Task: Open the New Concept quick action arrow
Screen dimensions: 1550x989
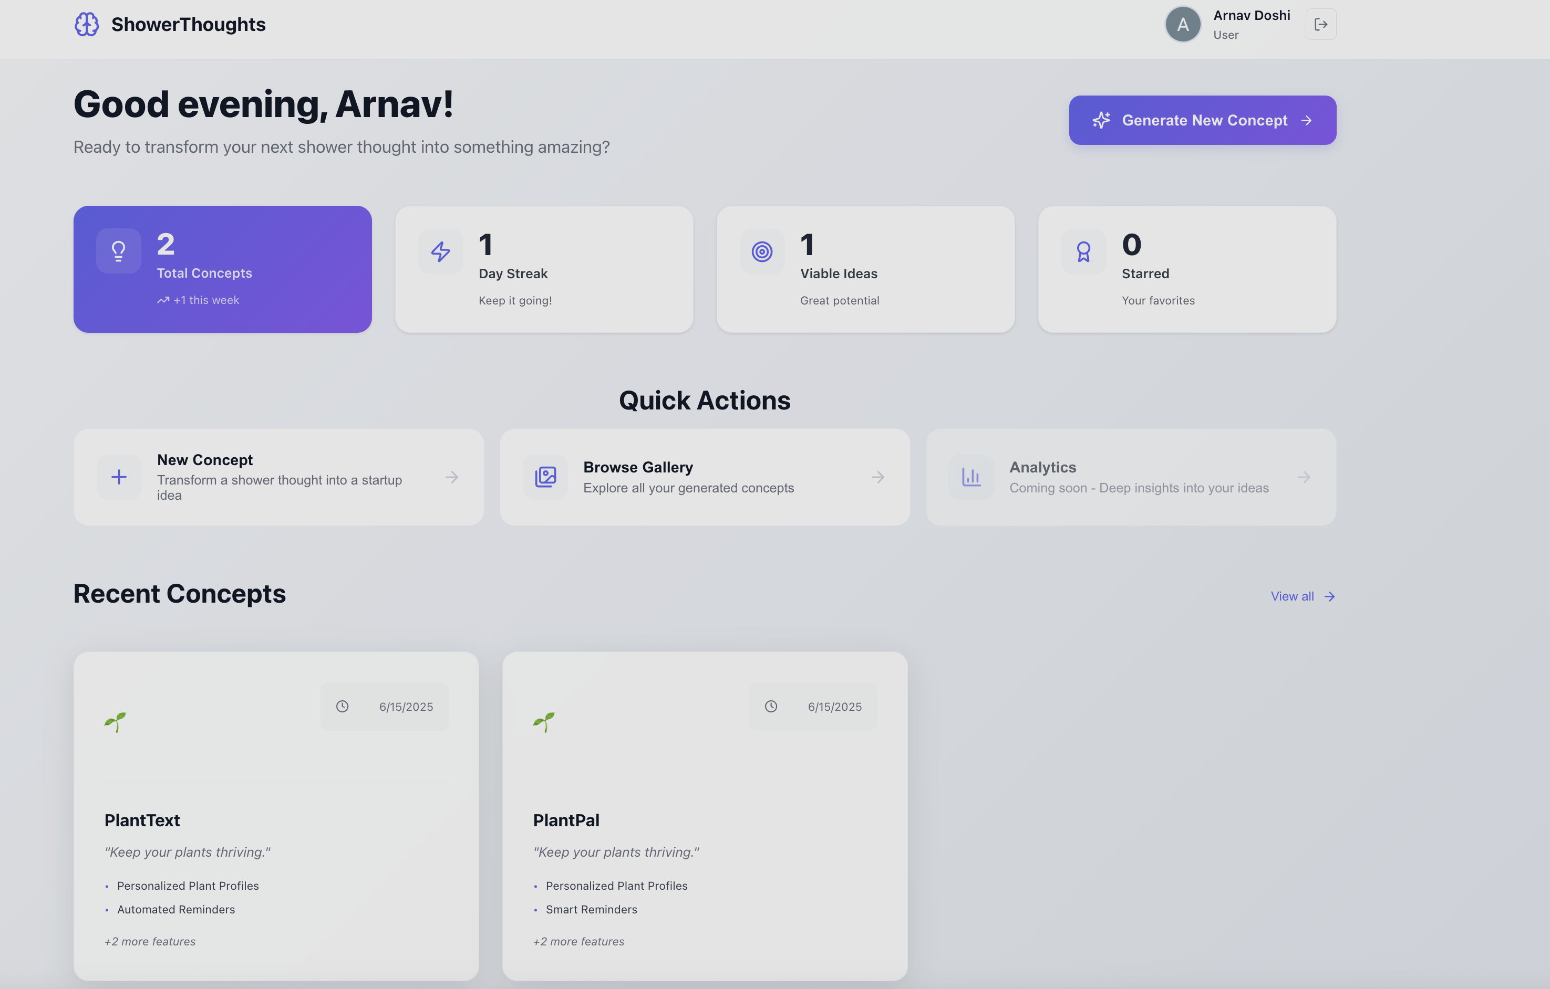Action: coord(452,477)
